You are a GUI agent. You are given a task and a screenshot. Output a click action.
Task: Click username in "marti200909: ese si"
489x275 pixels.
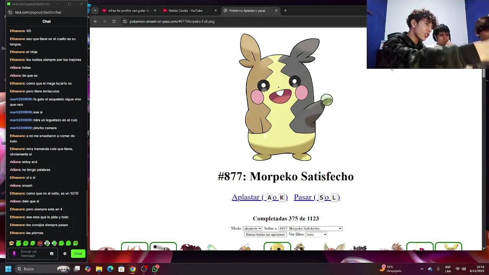pyautogui.click(x=21, y=112)
